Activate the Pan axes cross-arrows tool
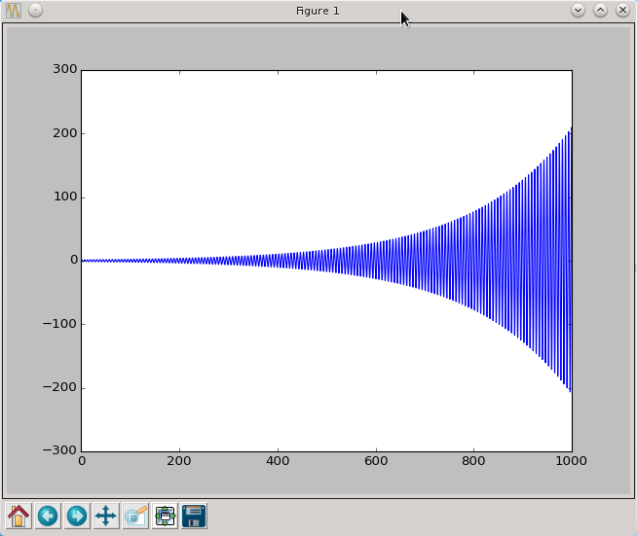 tap(106, 516)
